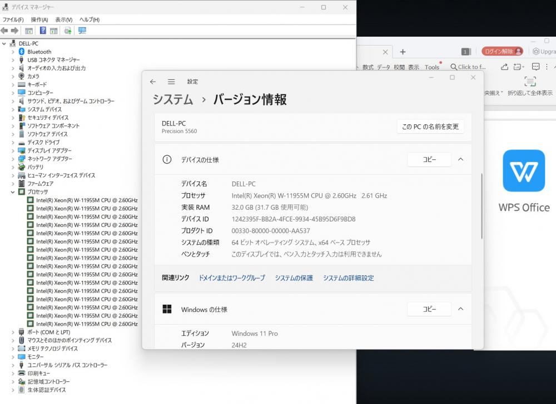The height and width of the screenshot is (404, 556).
Task: Click the Windows logo icon beside Windows の仕様
Action: point(167,309)
